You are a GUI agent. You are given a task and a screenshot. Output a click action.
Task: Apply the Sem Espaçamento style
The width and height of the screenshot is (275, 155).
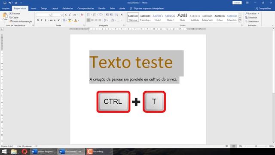pyautogui.click(x=145, y=17)
